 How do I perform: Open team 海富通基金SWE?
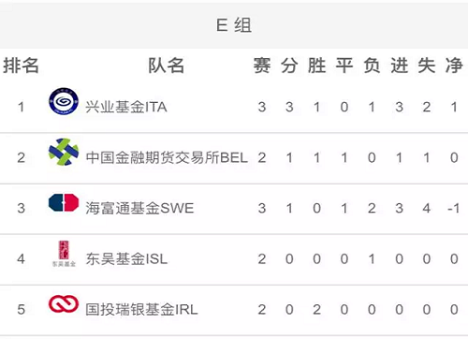tap(139, 208)
